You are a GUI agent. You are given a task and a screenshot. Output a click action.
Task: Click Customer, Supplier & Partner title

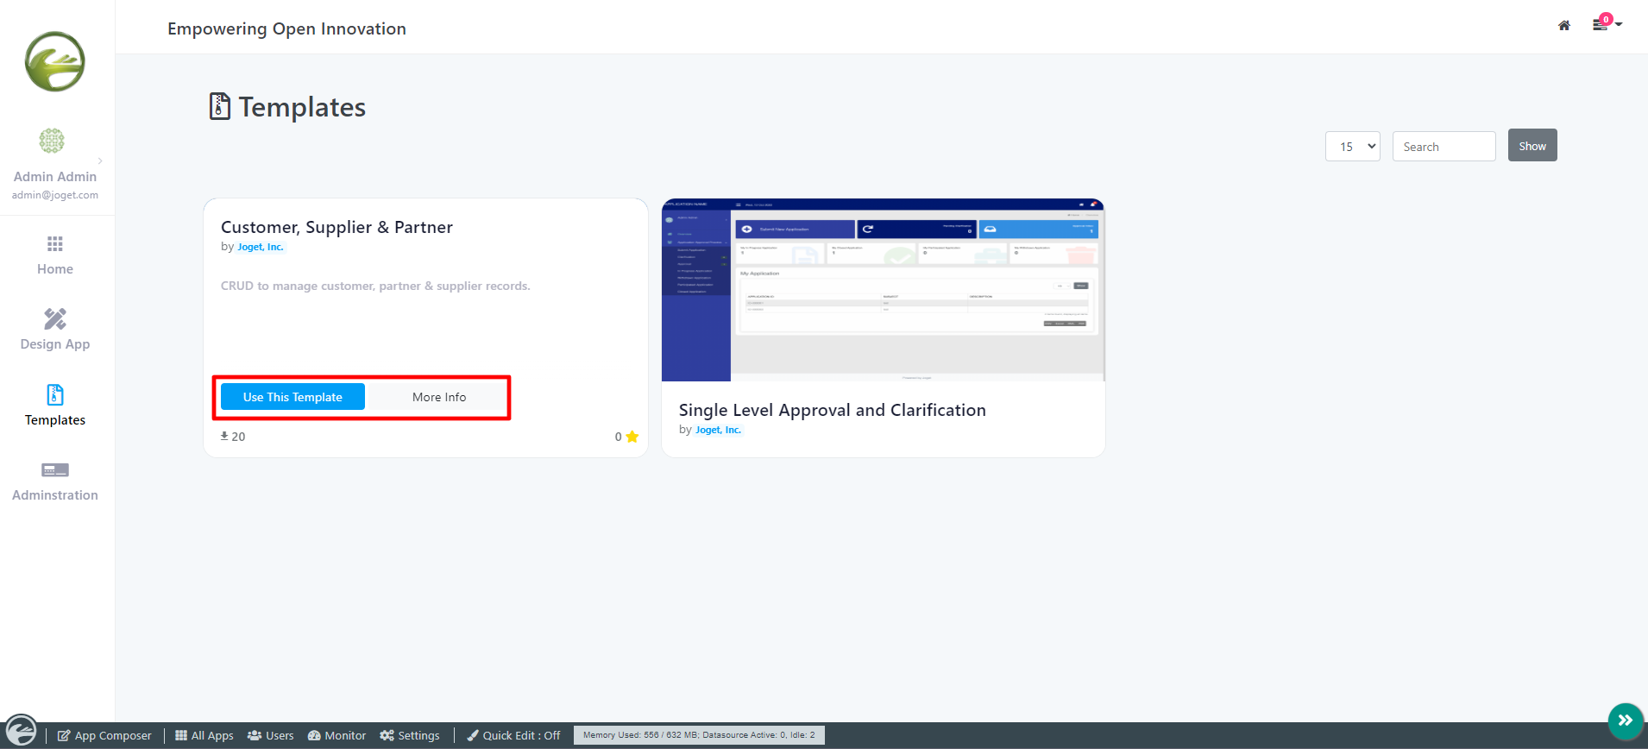(337, 227)
